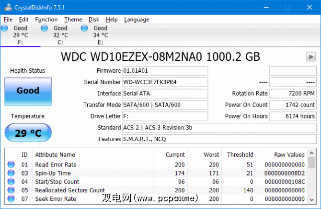Select the Read Error Rate row

tap(156, 165)
